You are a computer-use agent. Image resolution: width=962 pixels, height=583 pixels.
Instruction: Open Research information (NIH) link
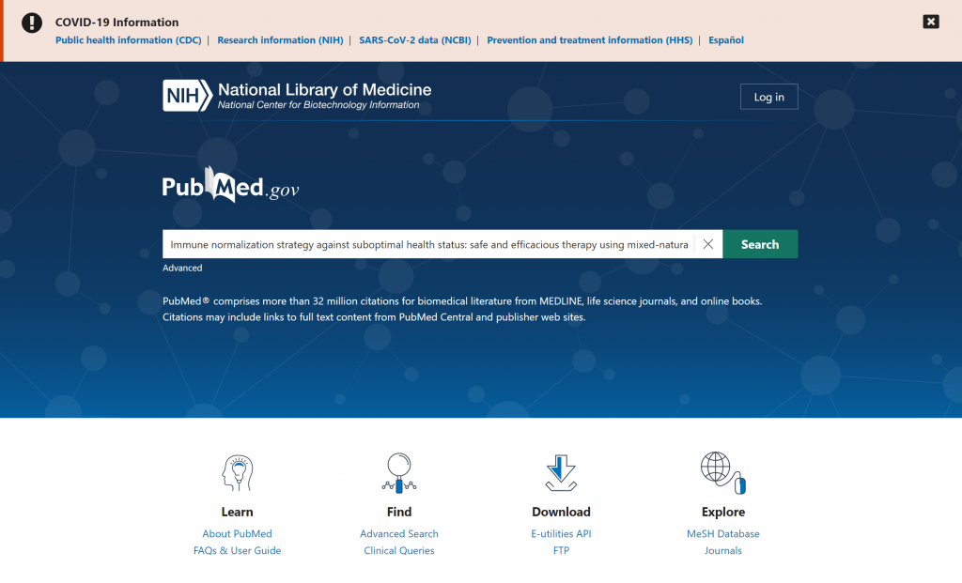280,39
